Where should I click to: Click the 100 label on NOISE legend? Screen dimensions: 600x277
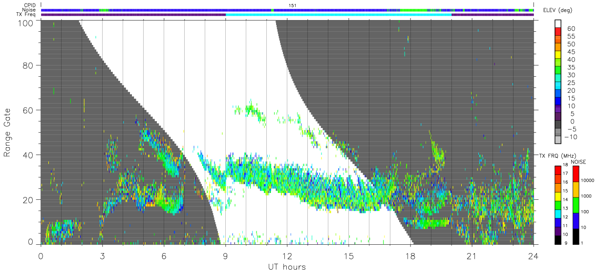coord(586,212)
